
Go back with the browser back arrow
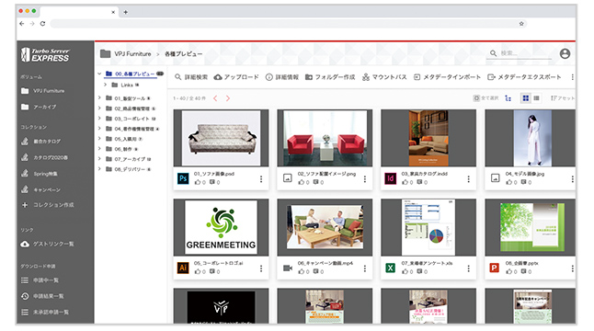point(22,24)
